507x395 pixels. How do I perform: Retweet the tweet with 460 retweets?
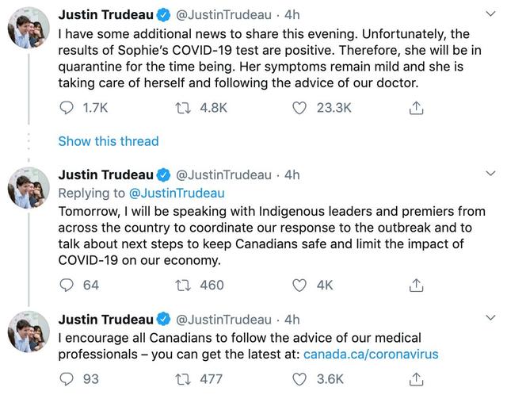pos(181,285)
